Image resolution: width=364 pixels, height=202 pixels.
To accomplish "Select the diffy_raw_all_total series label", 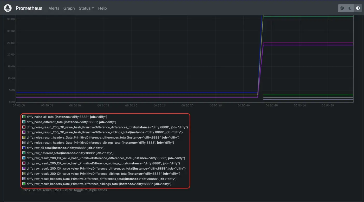I will (66, 148).
